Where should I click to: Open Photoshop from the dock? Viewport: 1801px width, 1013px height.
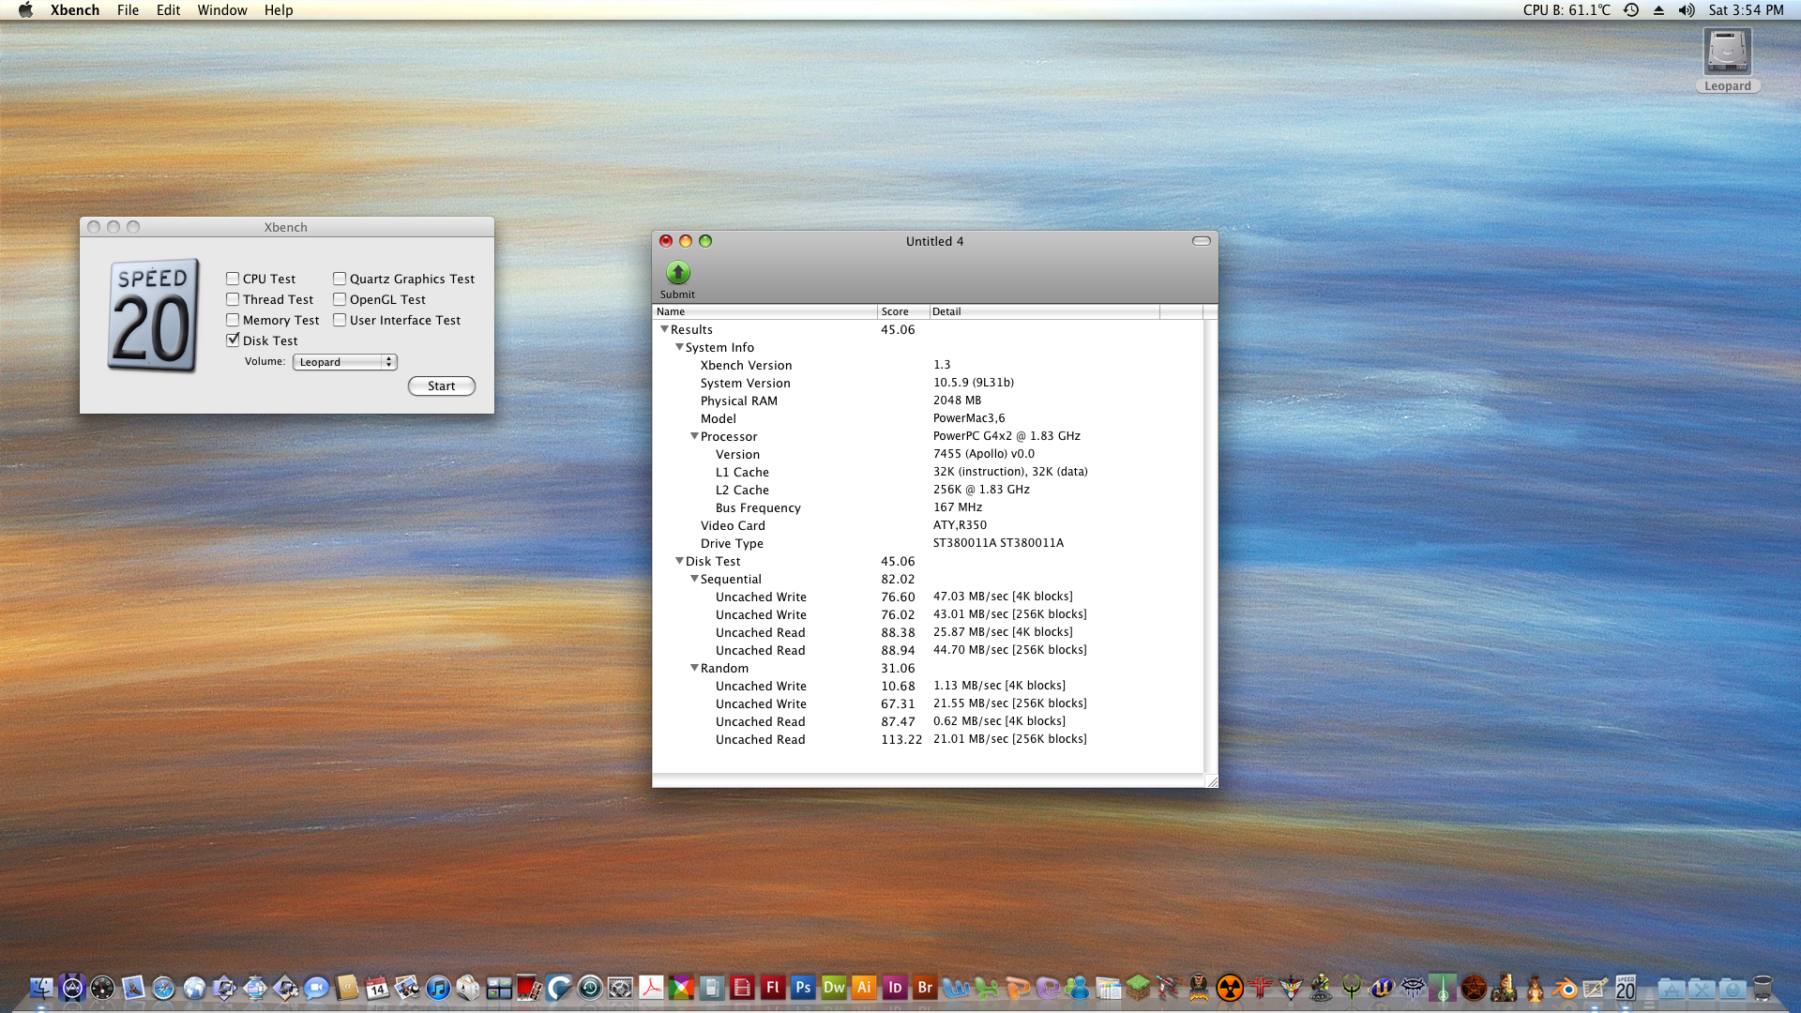click(803, 988)
